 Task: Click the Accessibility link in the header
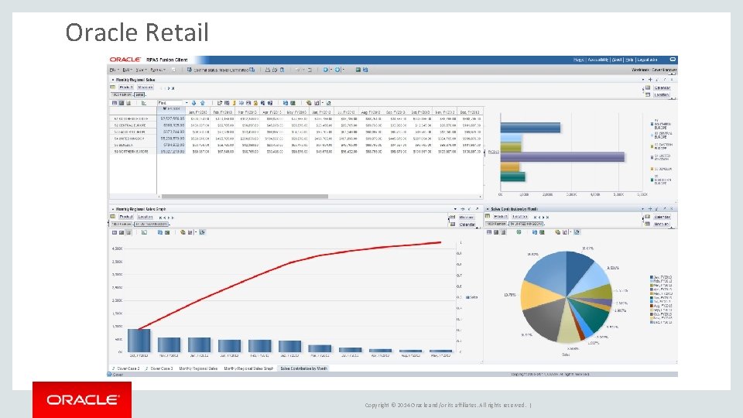[598, 60]
